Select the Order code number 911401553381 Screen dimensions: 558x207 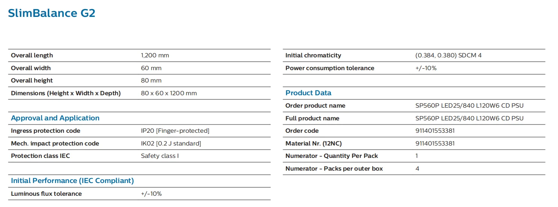point(435,131)
